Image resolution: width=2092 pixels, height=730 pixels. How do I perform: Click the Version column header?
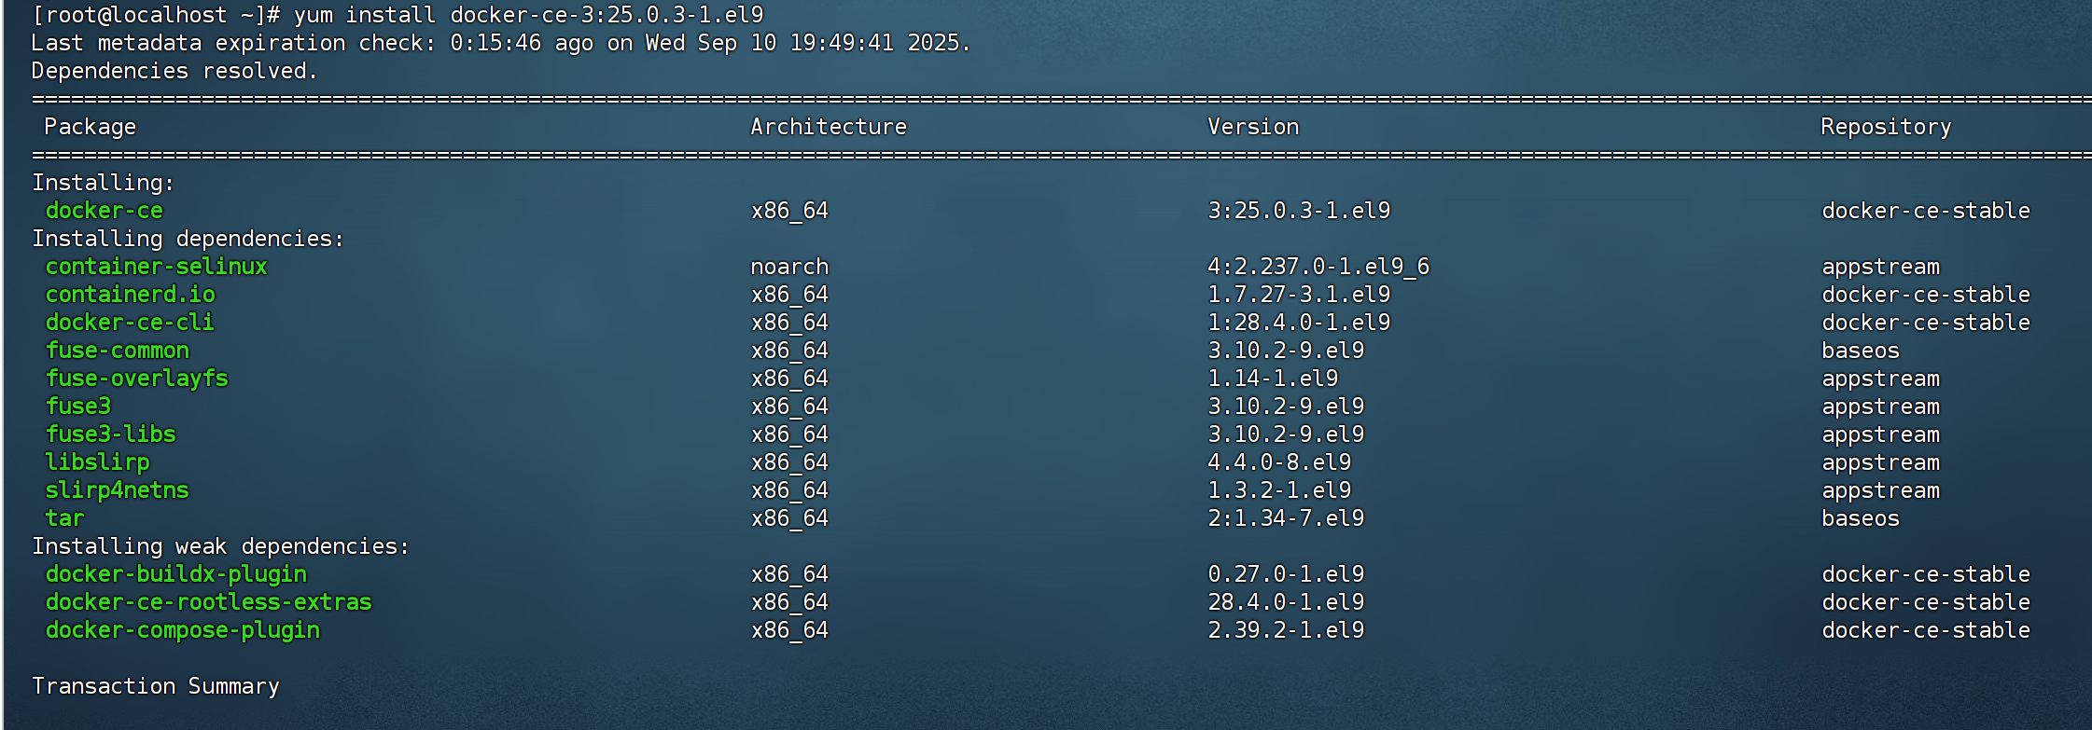pos(1253,127)
